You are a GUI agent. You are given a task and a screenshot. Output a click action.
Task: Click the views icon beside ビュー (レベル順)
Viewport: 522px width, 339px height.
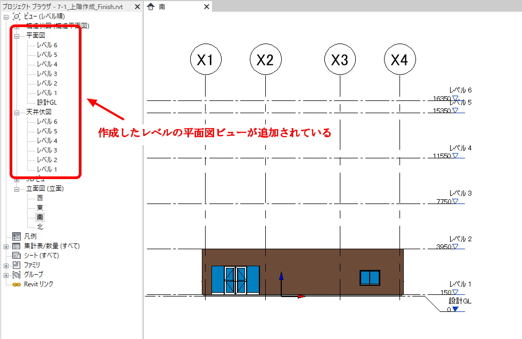tap(17, 16)
